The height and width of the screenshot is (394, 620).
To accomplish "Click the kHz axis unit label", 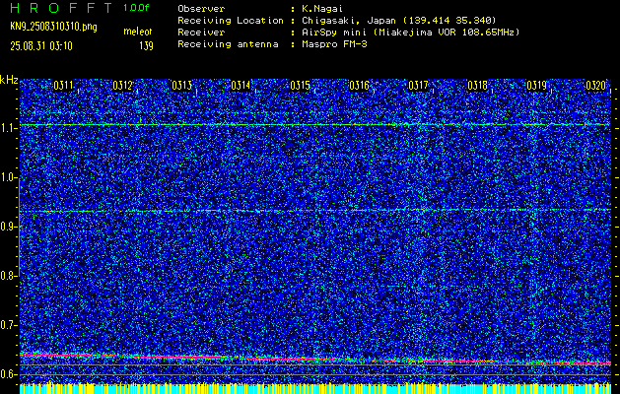I will coord(9,80).
